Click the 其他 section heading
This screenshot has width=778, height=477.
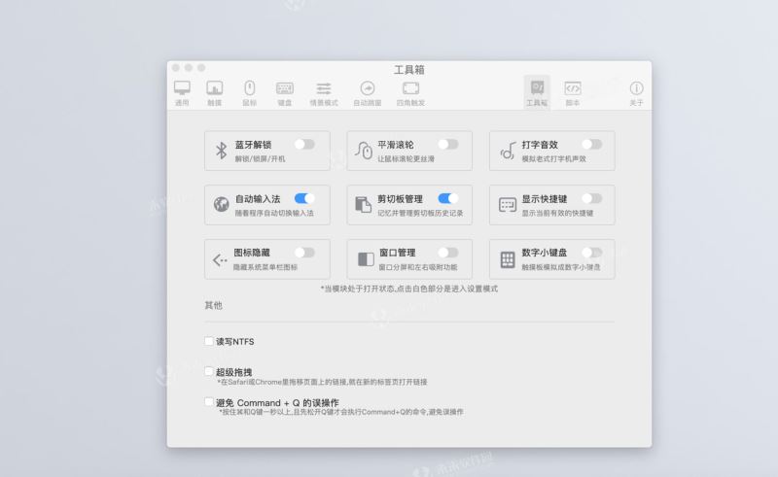click(x=213, y=305)
